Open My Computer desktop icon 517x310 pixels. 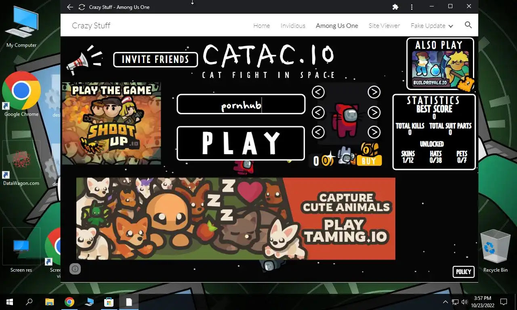[x=21, y=27]
